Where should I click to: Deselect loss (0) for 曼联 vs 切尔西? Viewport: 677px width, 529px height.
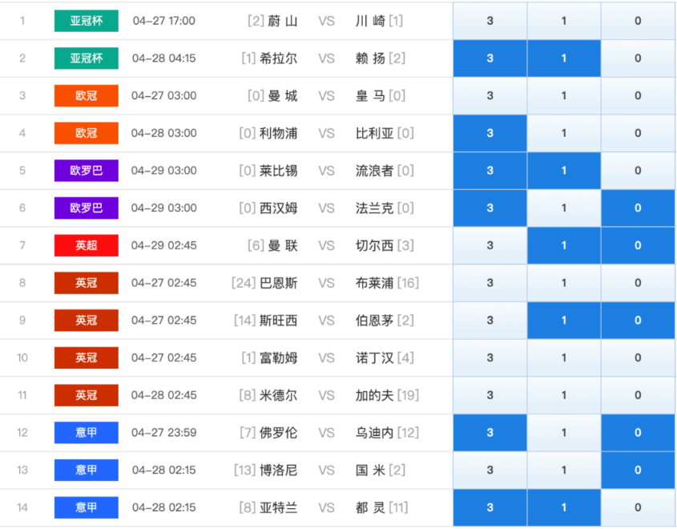[638, 245]
